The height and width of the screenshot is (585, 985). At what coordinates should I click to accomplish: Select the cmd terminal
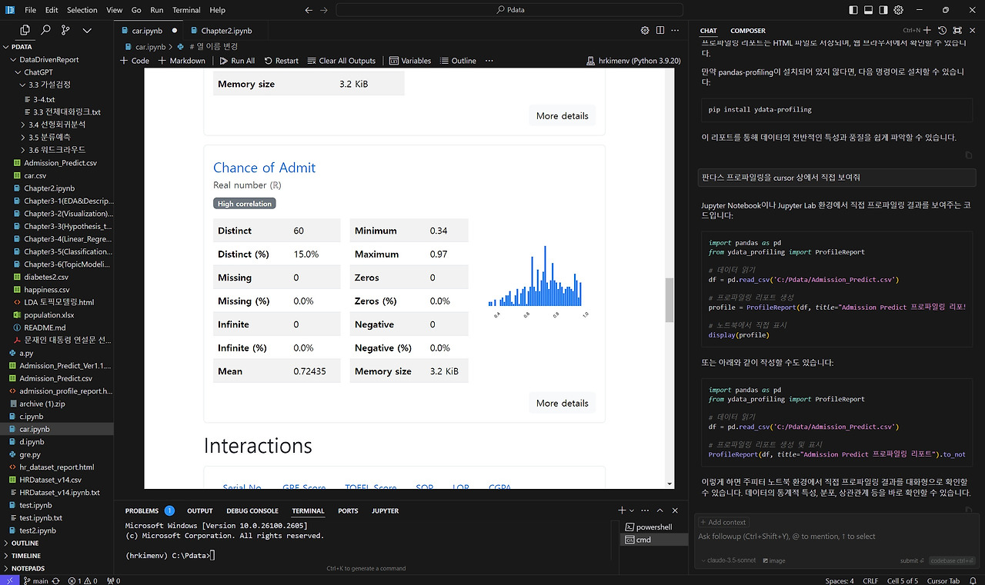pos(653,540)
